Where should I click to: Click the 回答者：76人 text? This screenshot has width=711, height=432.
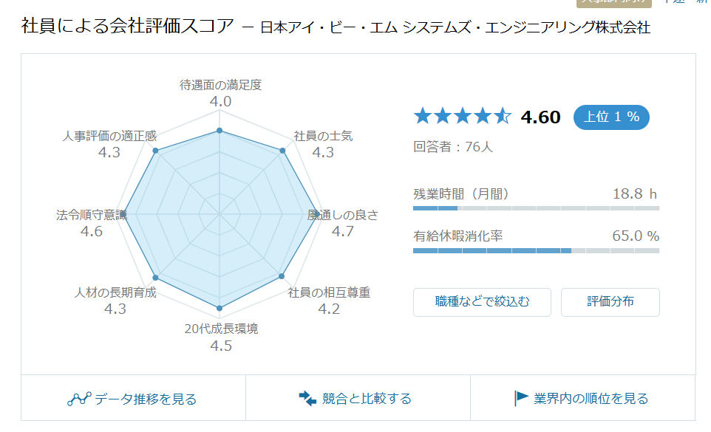point(452,147)
